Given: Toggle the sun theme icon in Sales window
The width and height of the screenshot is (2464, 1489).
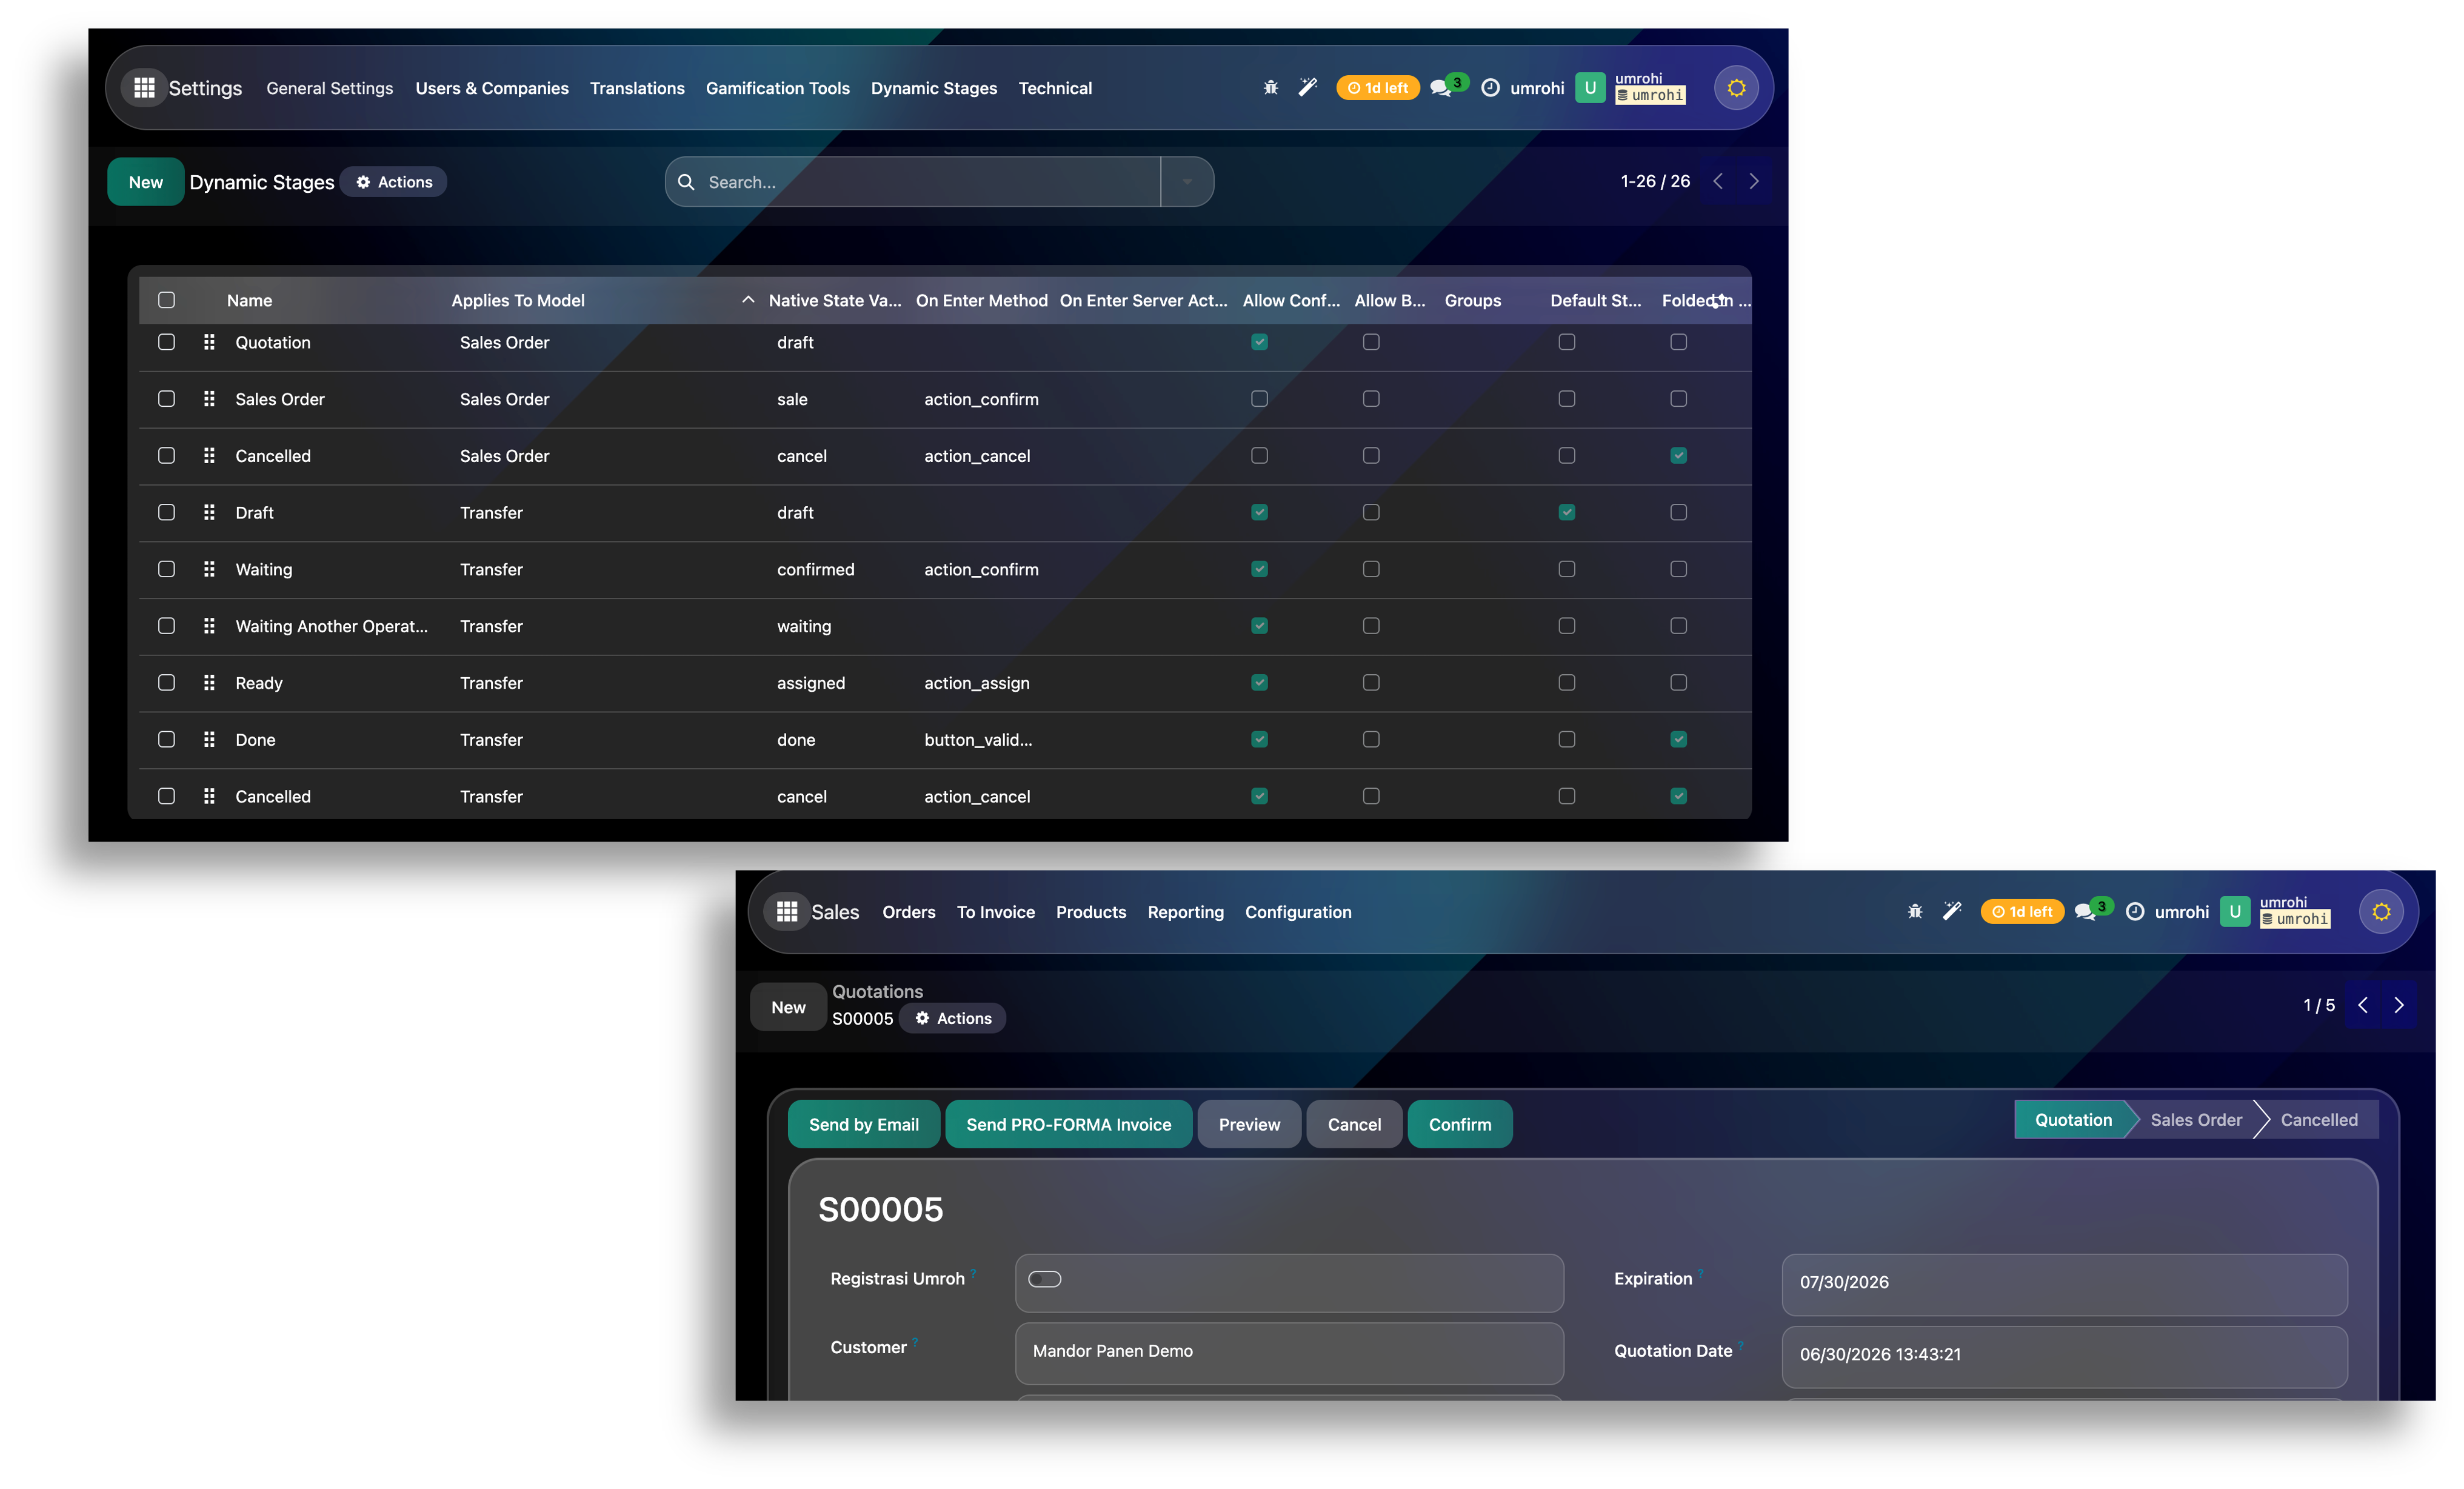Looking at the screenshot, I should pyautogui.click(x=2382, y=912).
